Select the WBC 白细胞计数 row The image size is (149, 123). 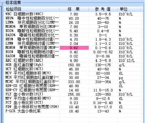coord(74,14)
